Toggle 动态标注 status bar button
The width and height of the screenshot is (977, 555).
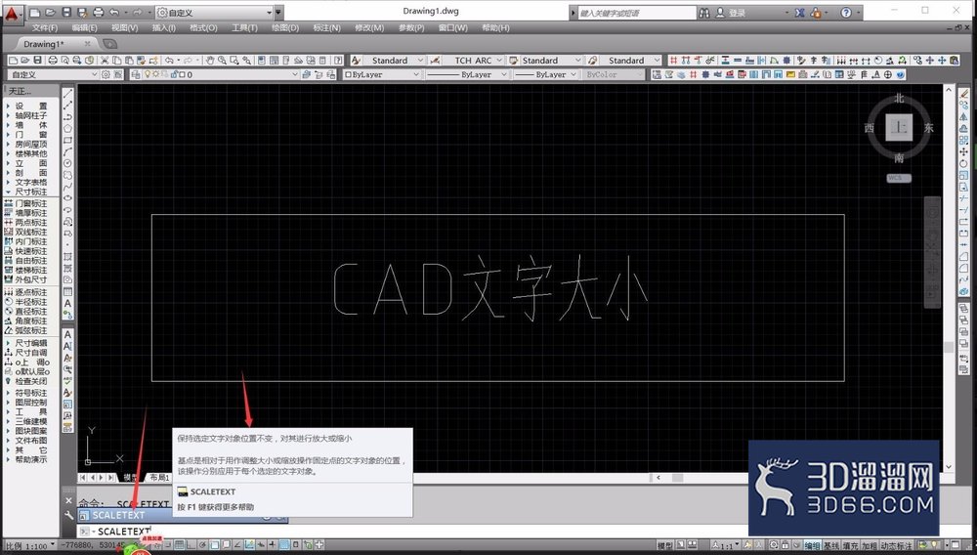(896, 545)
